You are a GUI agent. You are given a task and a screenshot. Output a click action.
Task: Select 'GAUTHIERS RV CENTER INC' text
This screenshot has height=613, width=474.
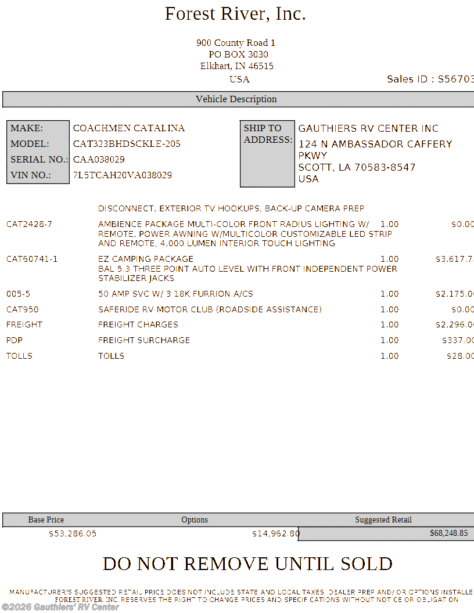[368, 129]
